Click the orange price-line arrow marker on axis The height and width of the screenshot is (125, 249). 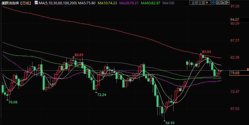pyautogui.click(x=248, y=69)
